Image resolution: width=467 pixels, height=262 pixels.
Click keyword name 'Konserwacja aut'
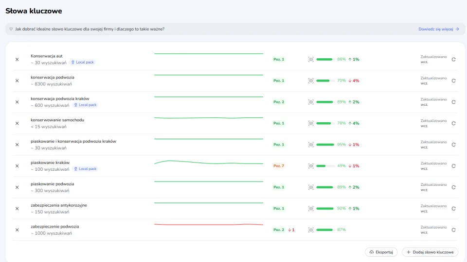[x=47, y=56]
